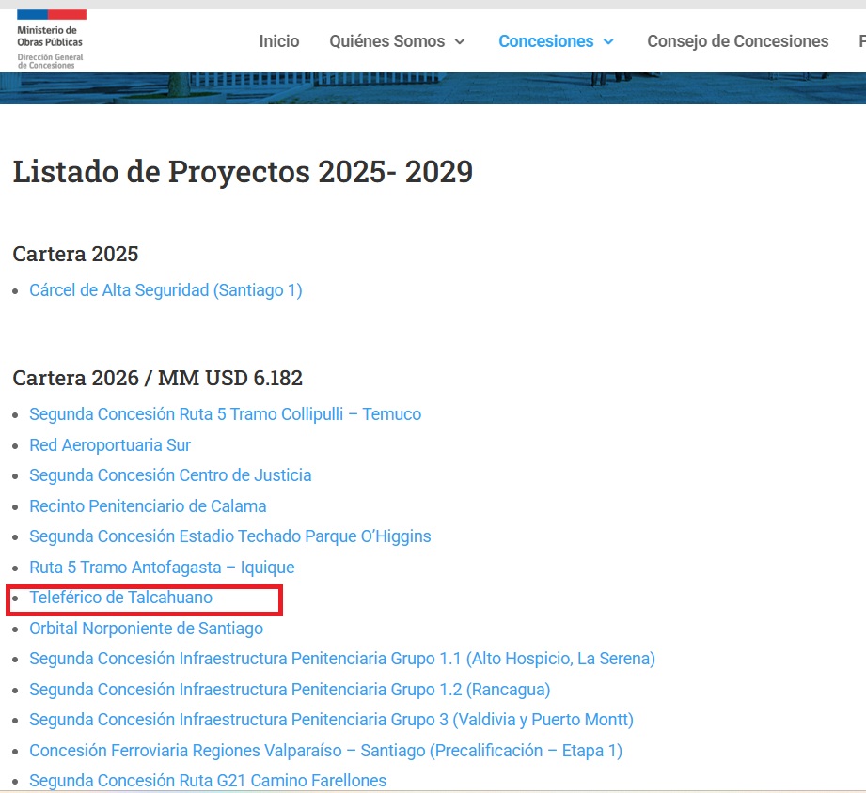Select Recinto Penitenciario de Calama project

pyautogui.click(x=148, y=506)
